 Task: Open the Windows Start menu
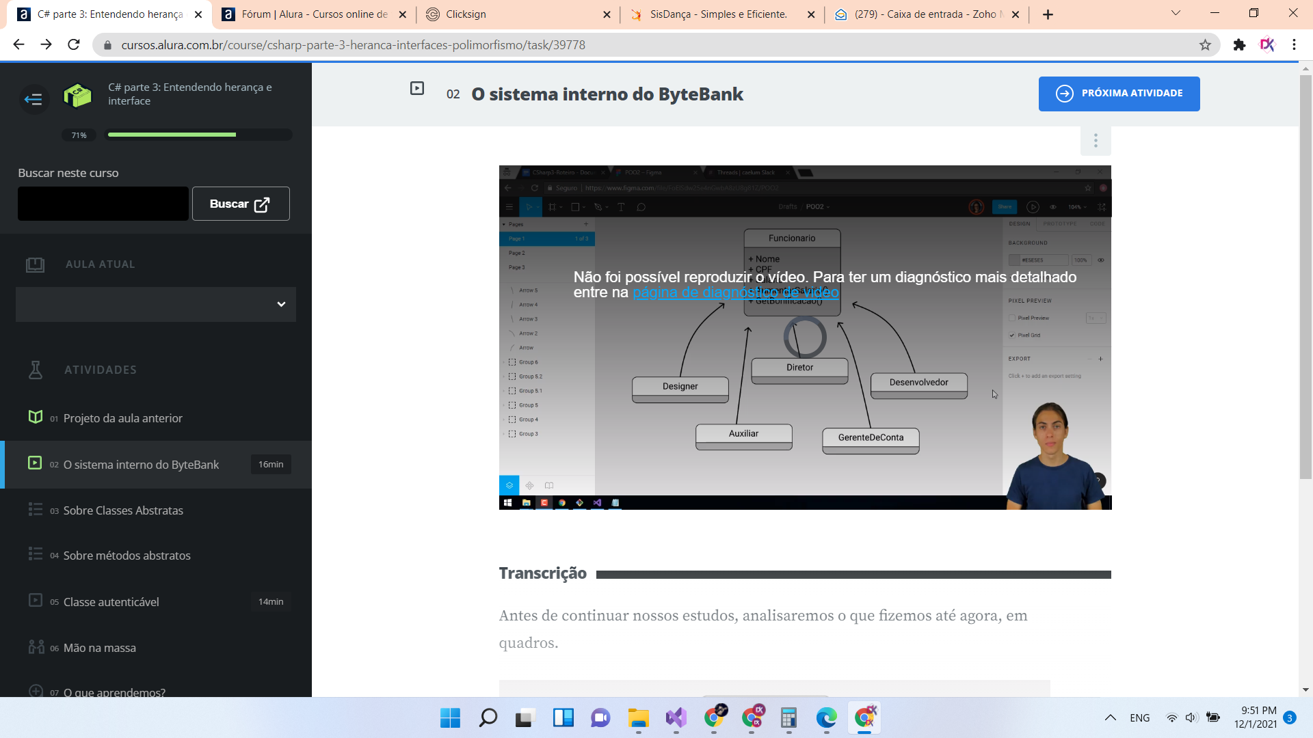450,718
